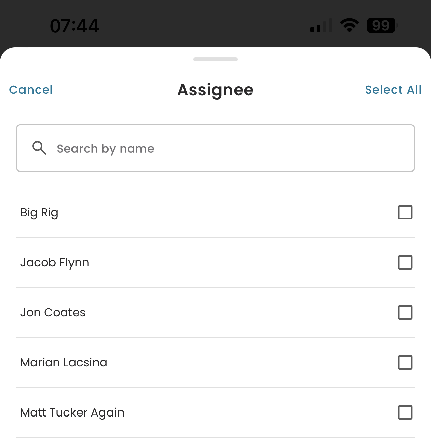Pick the Jon Coates name label
This screenshot has height=440, width=431.
53,312
